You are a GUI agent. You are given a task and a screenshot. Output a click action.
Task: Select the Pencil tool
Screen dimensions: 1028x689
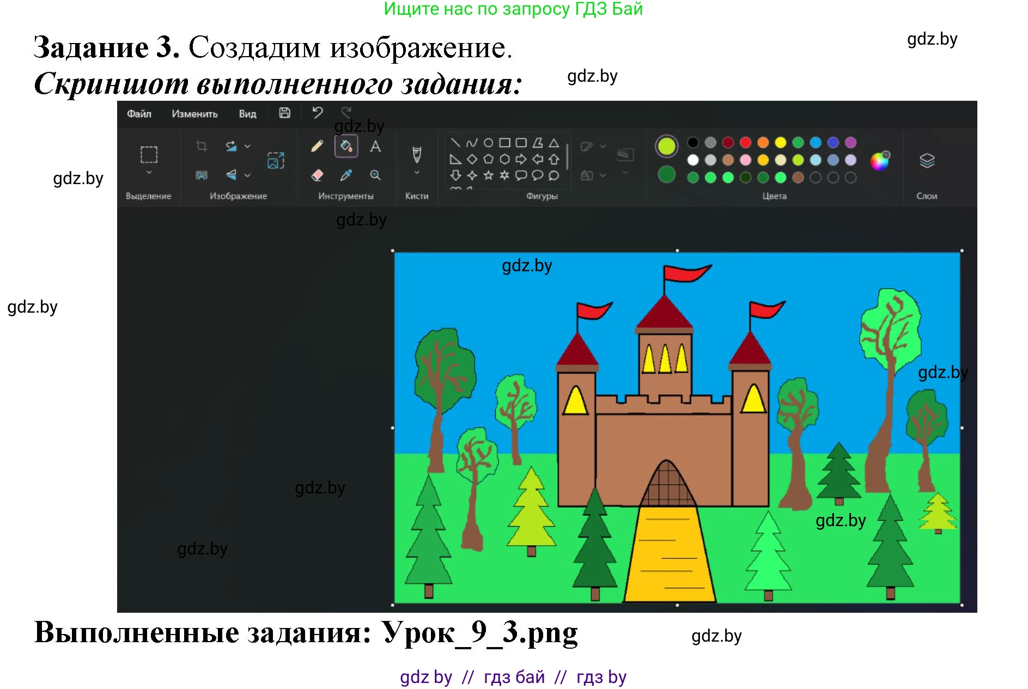click(317, 147)
